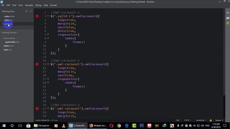Switch to Brackets taskbar button
The image size is (230, 129).
pyautogui.click(x=78, y=126)
